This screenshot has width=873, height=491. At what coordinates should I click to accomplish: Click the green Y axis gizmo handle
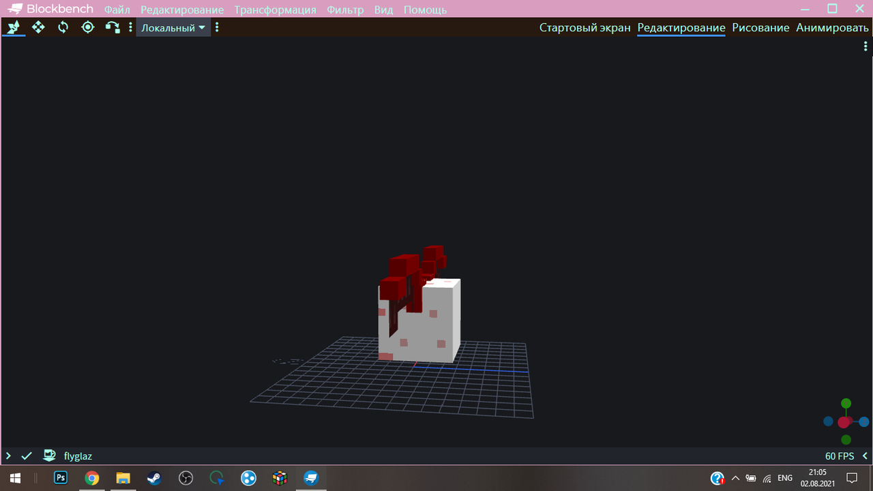[846, 404]
